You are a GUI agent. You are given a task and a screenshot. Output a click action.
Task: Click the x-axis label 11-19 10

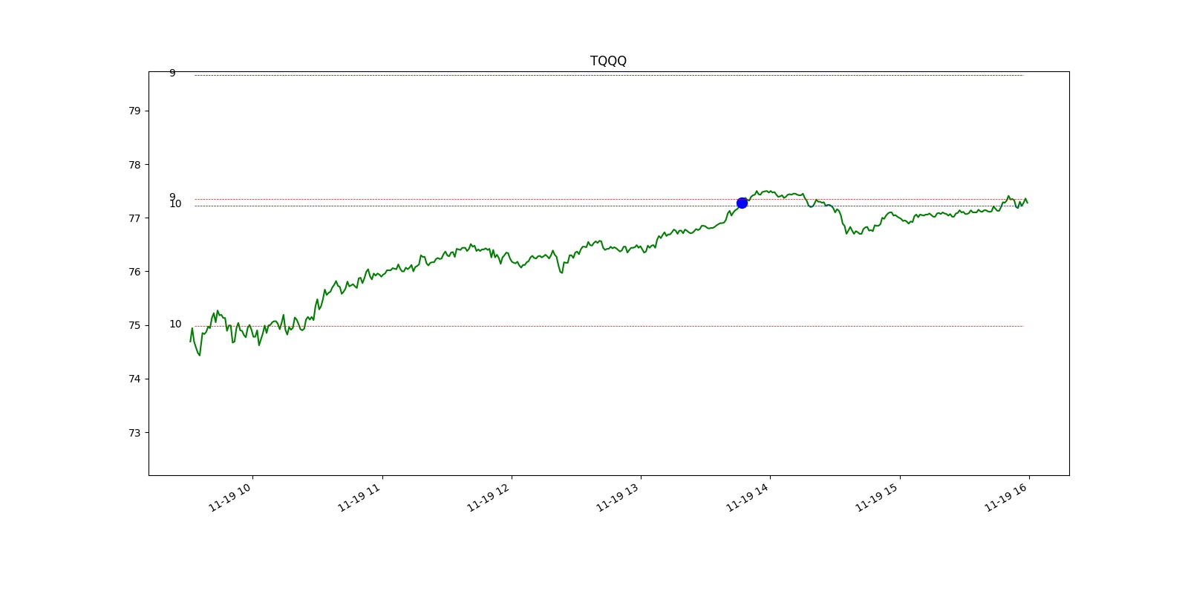[x=230, y=497]
